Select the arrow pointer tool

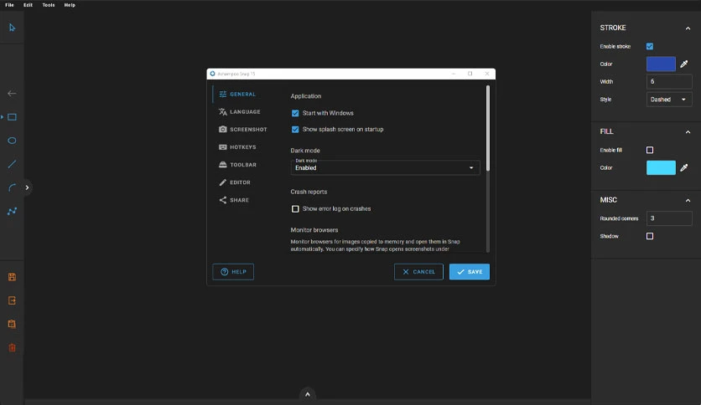[12, 28]
